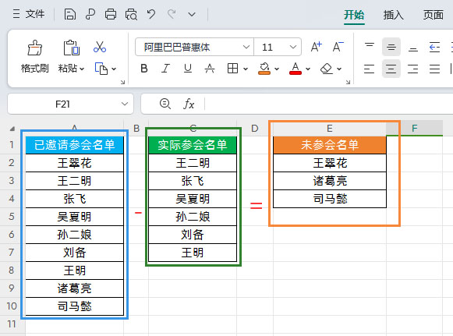Screen dimensions: 453x336
Task: Open Print Preview icon
Action: pyautogui.click(x=131, y=14)
